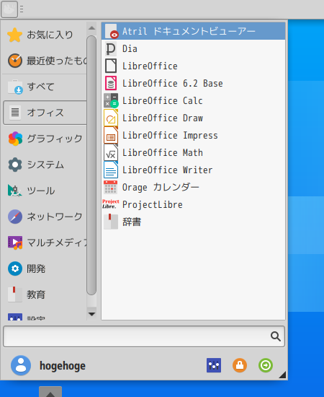
Task: Select the お気に入り favorites category
Action: click(x=45, y=35)
